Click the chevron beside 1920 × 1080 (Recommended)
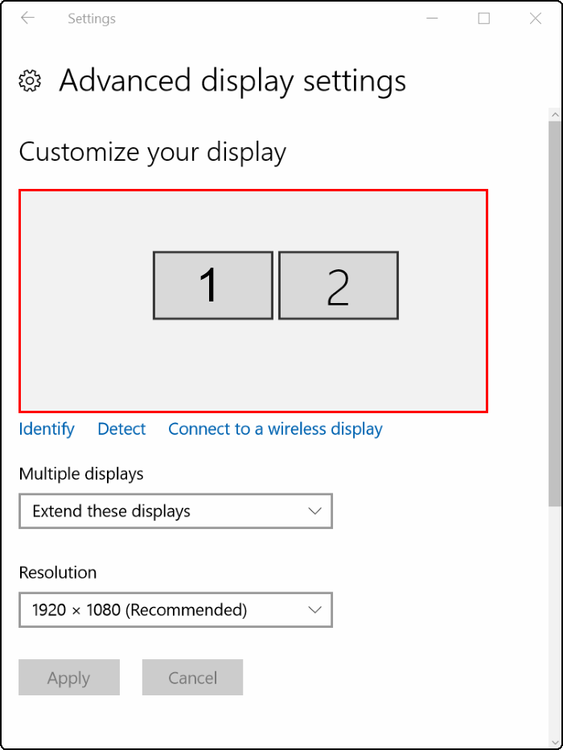Viewport: 563px width, 750px height. click(314, 610)
